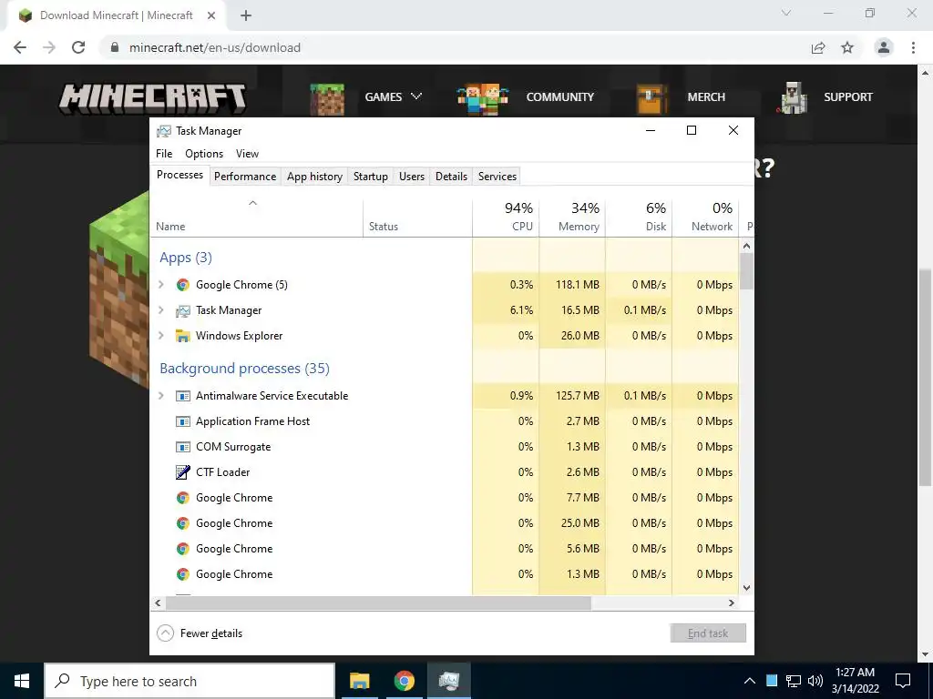933x699 pixels.
Task: Click the End task button
Action: (707, 633)
